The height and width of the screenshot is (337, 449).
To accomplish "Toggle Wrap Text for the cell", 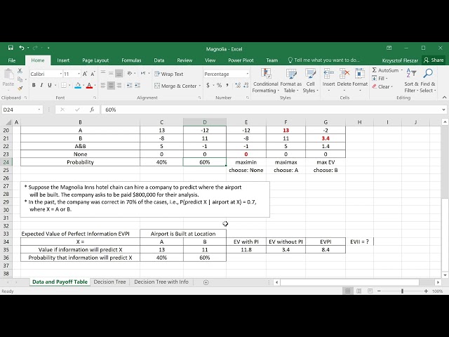I will point(168,74).
